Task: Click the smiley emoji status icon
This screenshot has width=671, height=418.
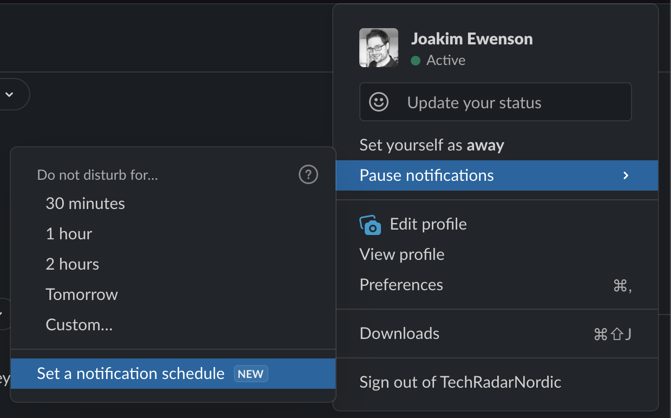Action: (x=379, y=102)
